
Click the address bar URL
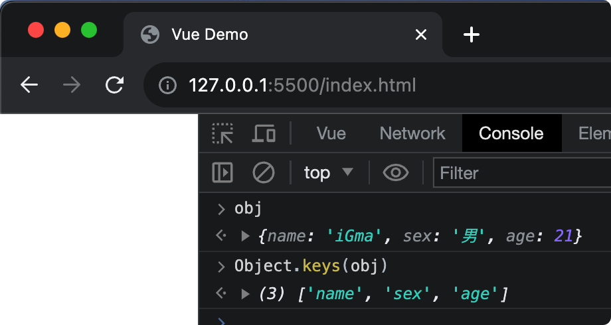pos(302,86)
